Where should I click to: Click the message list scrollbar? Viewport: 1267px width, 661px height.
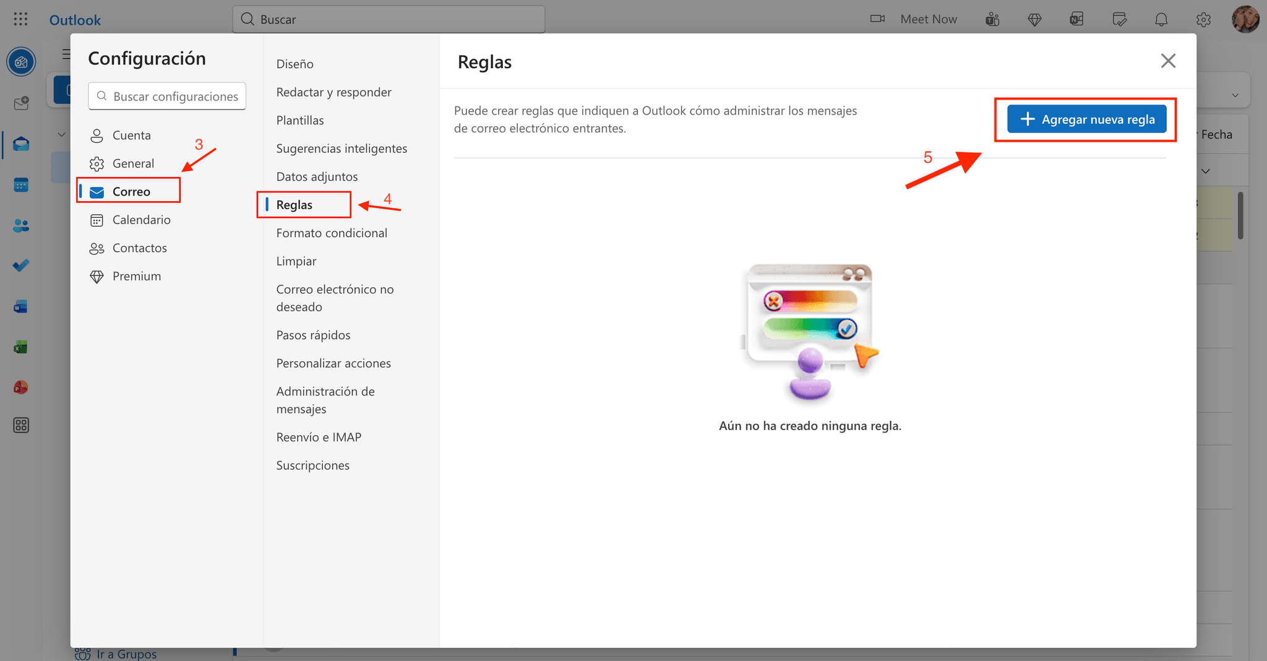pyautogui.click(x=1240, y=215)
